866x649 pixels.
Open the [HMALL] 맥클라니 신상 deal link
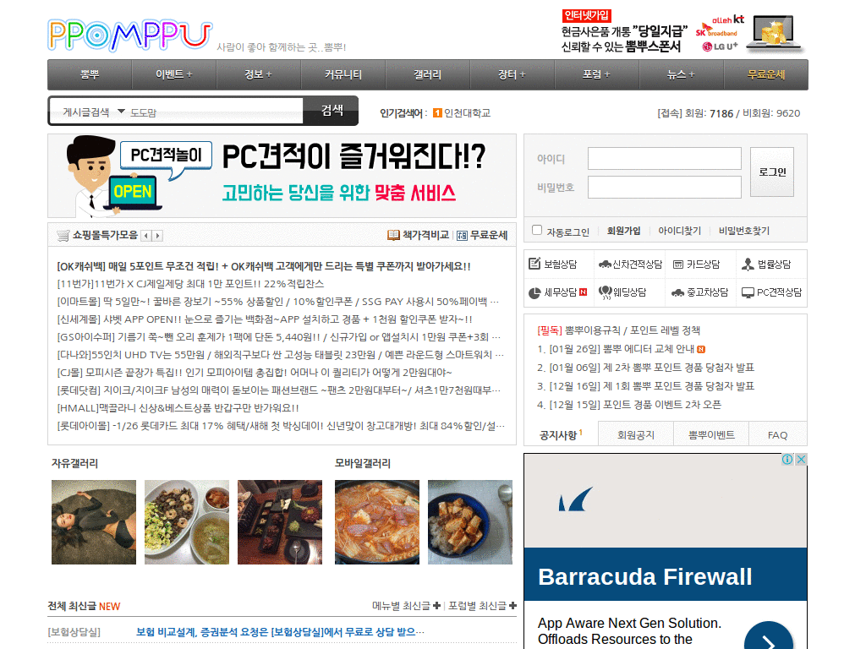[x=178, y=408]
